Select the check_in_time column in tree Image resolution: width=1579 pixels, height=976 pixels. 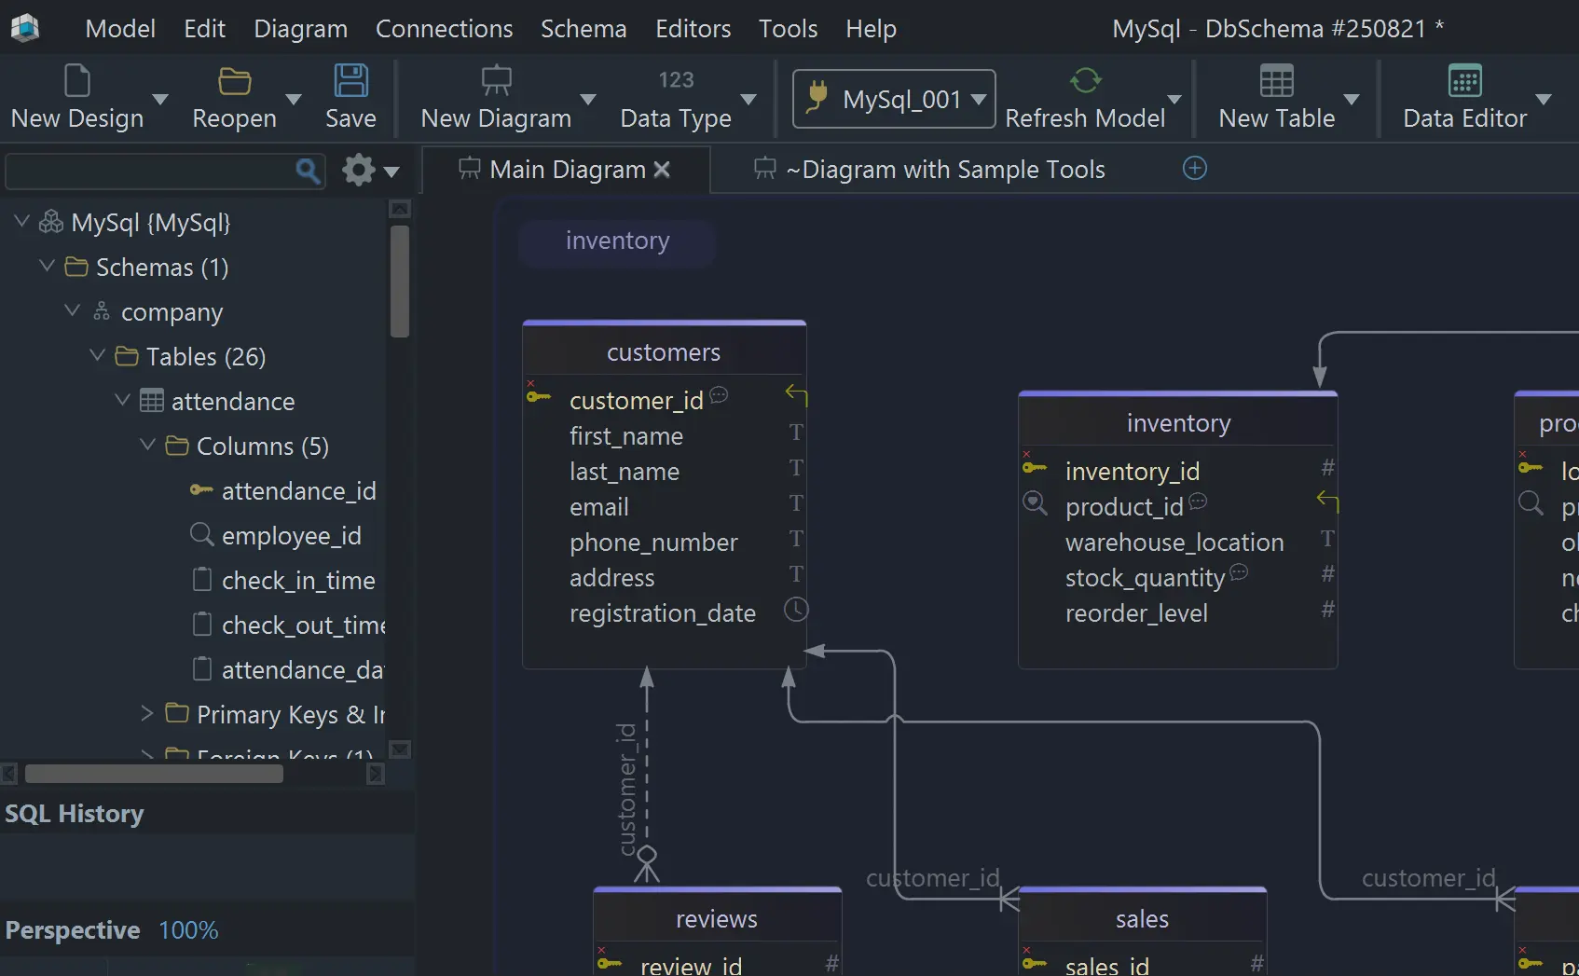[298, 580]
